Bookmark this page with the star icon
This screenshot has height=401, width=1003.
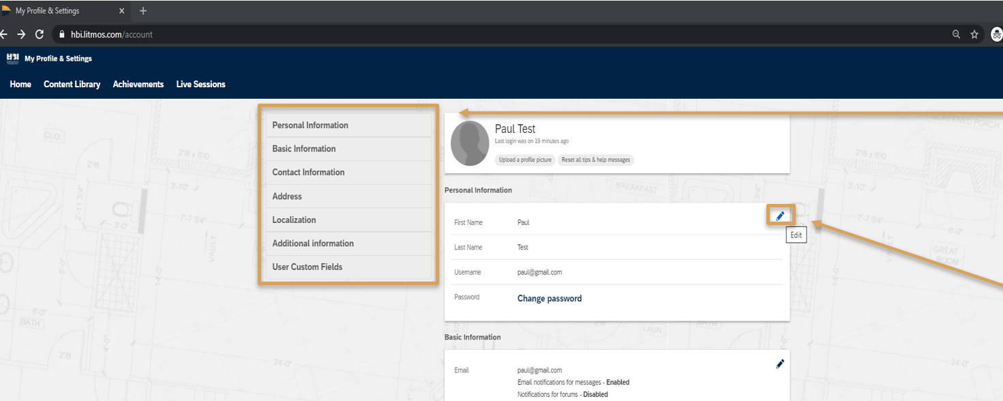(974, 34)
